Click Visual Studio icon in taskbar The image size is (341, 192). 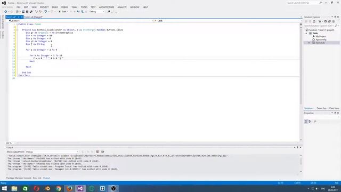coord(80,188)
